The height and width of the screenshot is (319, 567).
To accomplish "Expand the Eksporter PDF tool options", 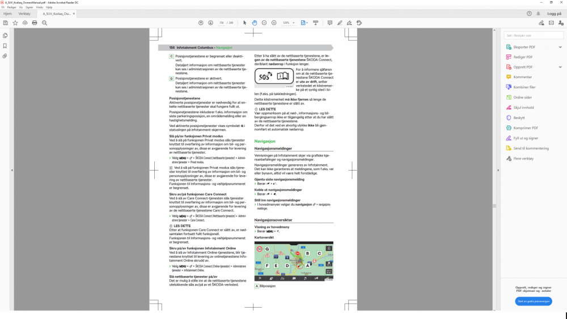I will coord(560,47).
